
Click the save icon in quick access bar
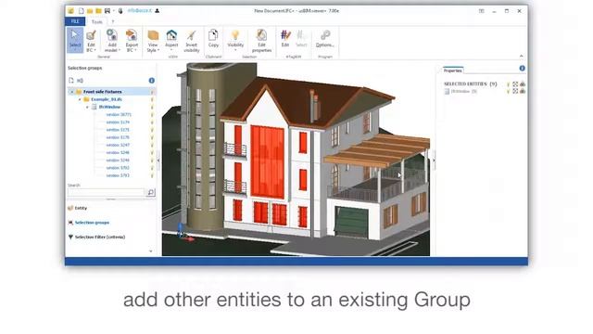[x=107, y=10]
